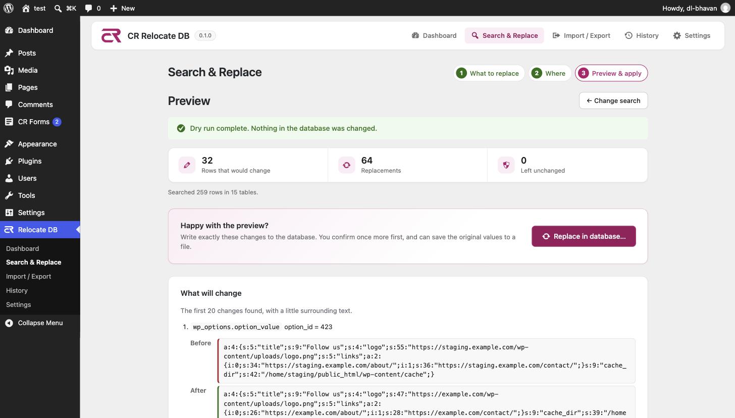Click the shield icon for Left unchanged

[506, 165]
